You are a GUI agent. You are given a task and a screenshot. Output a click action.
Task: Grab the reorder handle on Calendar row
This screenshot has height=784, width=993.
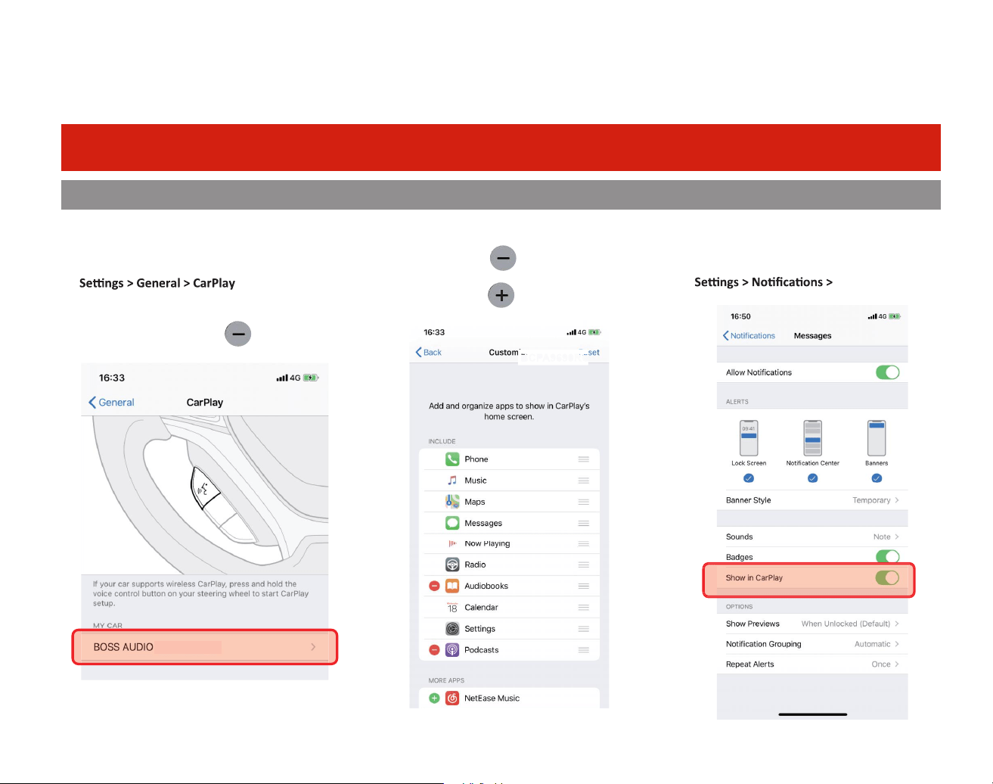pos(583,607)
